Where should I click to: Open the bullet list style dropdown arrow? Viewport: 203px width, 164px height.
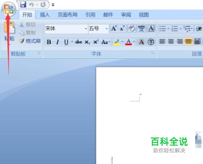point(168,28)
